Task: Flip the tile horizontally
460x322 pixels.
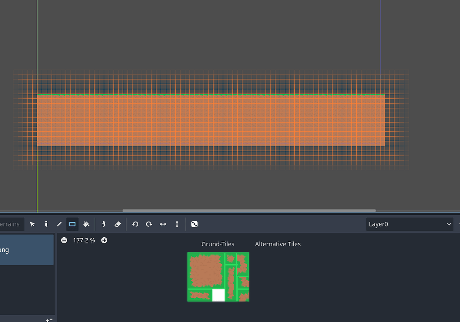Action: click(x=163, y=224)
